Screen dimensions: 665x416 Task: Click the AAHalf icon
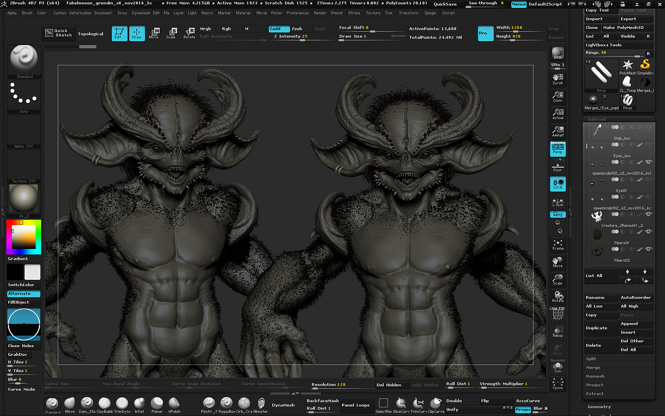(x=558, y=131)
